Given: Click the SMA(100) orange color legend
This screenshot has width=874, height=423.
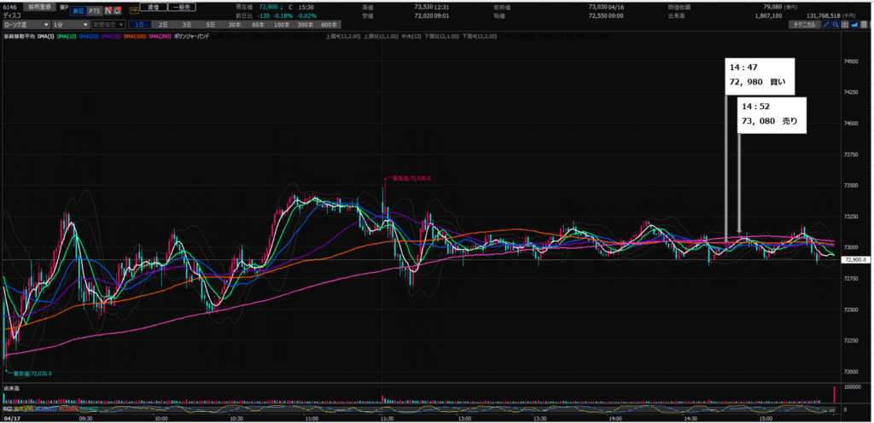Looking at the screenshot, I should 136,36.
